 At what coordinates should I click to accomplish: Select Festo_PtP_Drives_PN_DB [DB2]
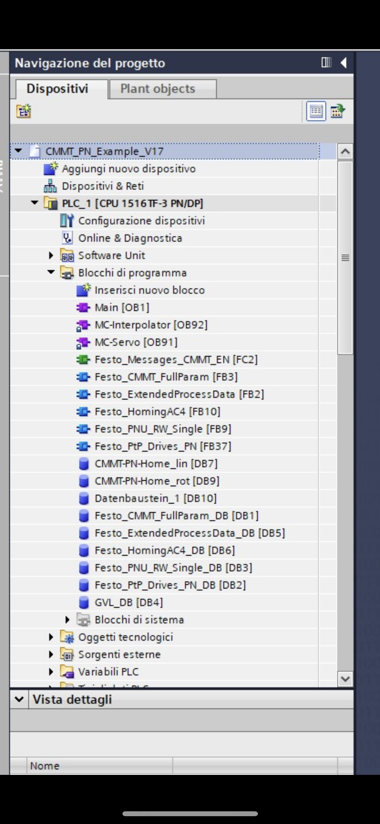pyautogui.click(x=170, y=585)
